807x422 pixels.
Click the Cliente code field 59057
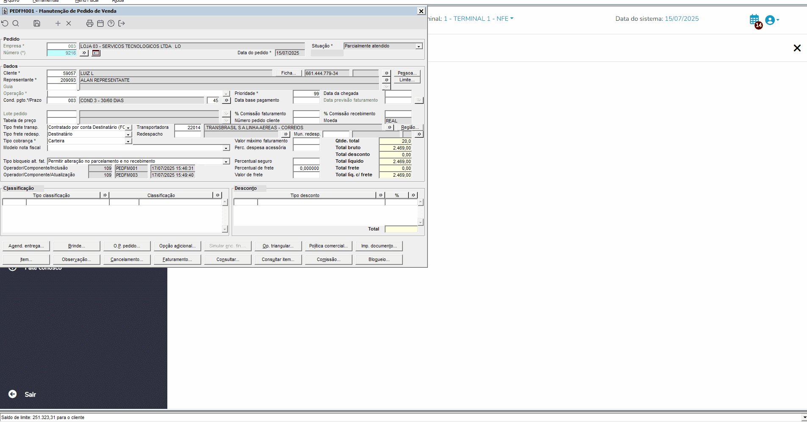pos(62,73)
